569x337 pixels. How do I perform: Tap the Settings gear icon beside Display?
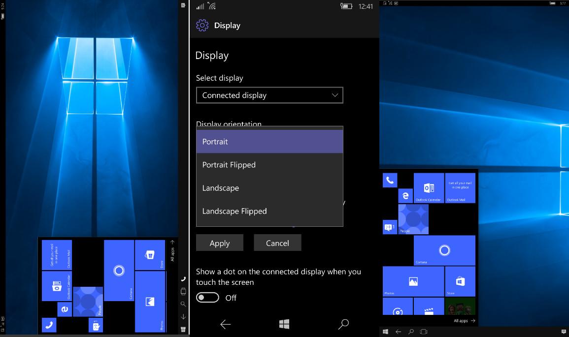[x=202, y=26]
